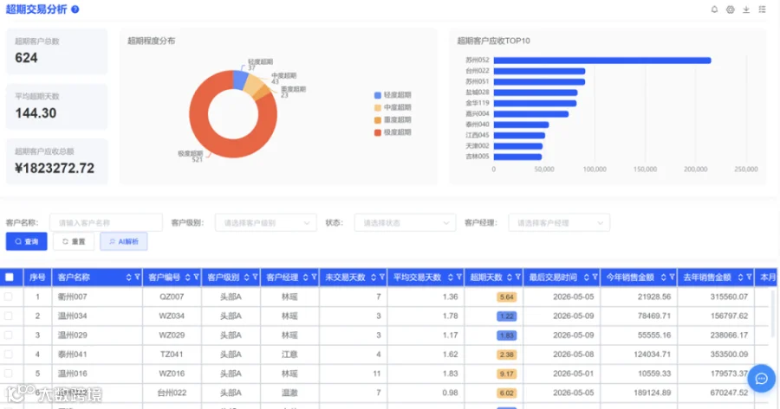Viewport: 780px width, 409px height.
Task: Open the list layout icon top-right
Action: tap(762, 10)
